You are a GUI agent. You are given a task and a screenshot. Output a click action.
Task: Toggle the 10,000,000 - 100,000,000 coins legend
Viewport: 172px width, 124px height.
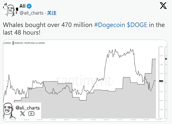(x=29, y=43)
